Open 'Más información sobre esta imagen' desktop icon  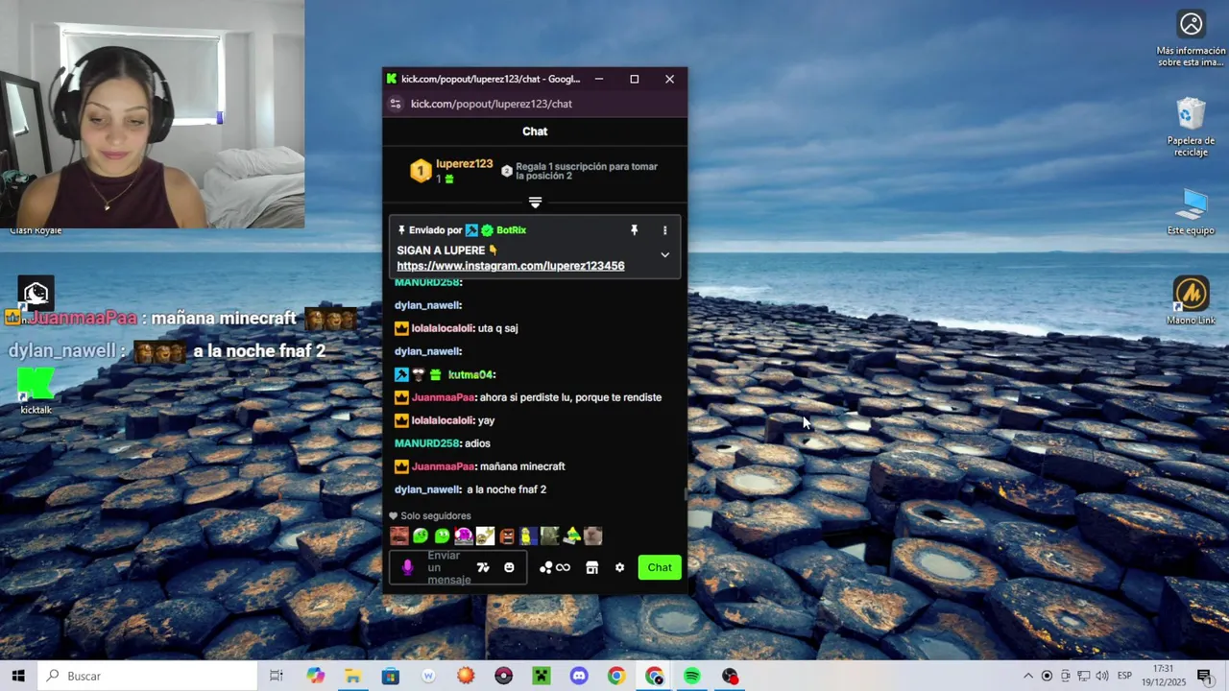[1191, 39]
